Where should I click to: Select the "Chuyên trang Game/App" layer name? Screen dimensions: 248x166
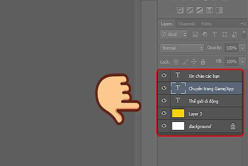(x=211, y=89)
